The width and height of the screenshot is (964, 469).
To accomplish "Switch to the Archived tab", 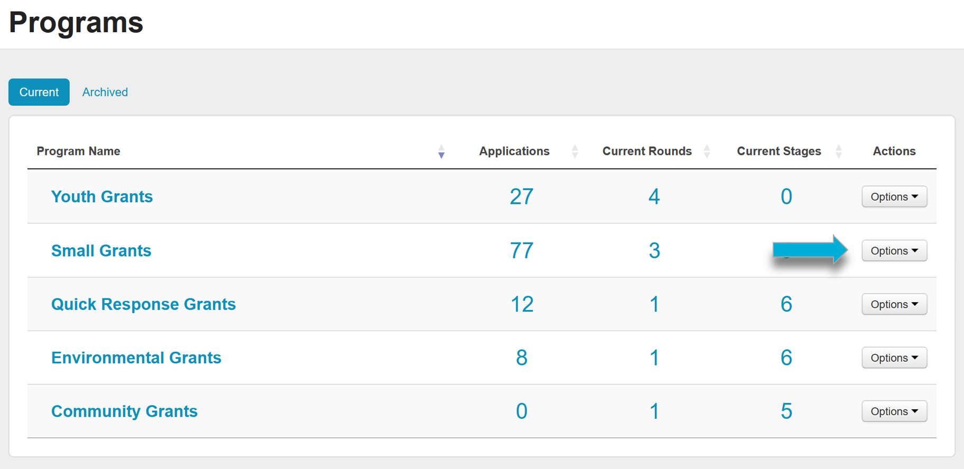I will tap(105, 92).
